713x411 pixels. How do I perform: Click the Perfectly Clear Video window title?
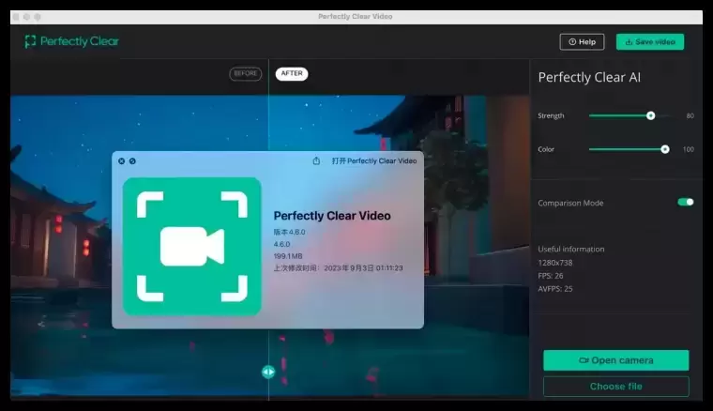[356, 16]
